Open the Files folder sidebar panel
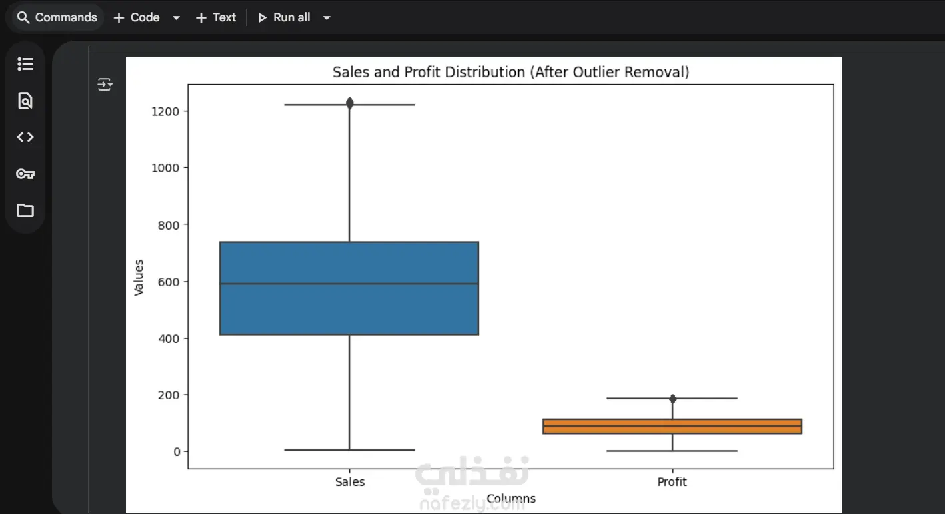945x514 pixels. (25, 210)
